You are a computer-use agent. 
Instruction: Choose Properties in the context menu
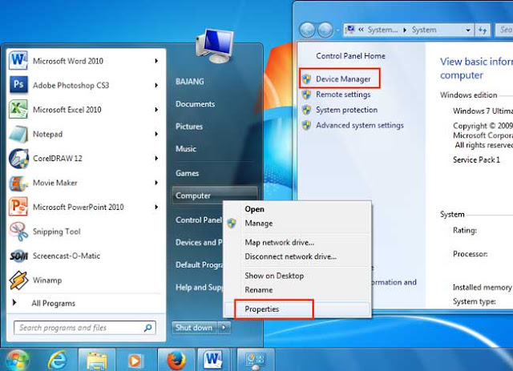coord(262,308)
